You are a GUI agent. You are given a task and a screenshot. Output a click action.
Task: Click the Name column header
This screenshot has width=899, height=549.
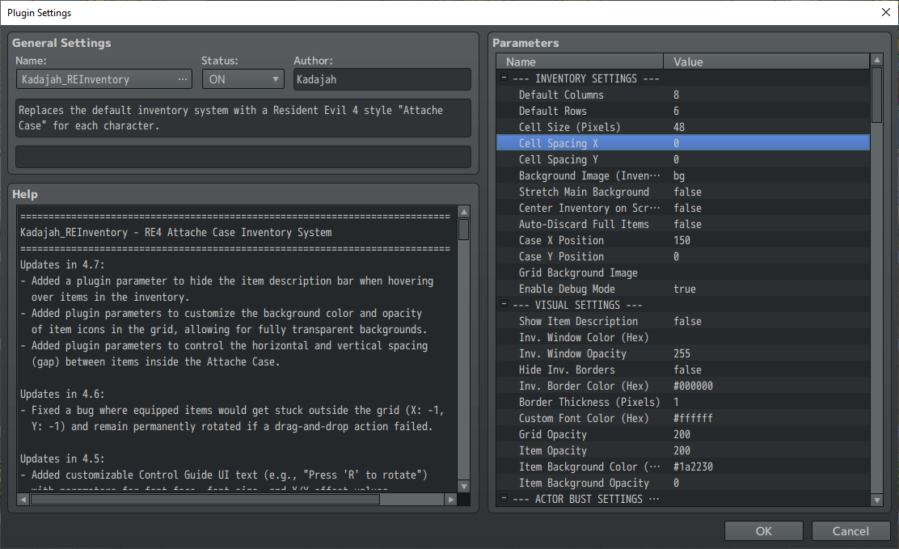580,61
